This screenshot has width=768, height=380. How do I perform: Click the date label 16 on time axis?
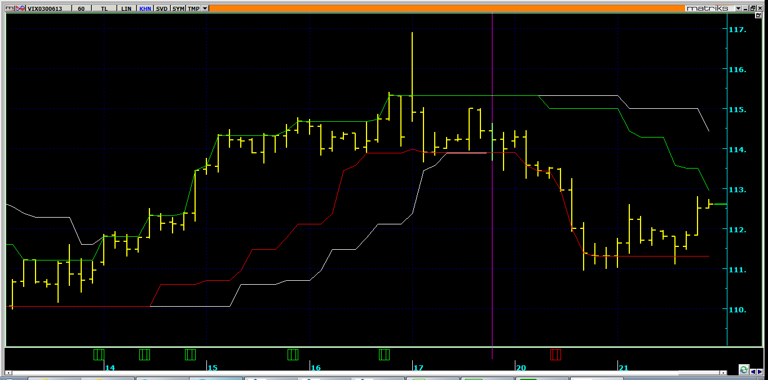(315, 368)
